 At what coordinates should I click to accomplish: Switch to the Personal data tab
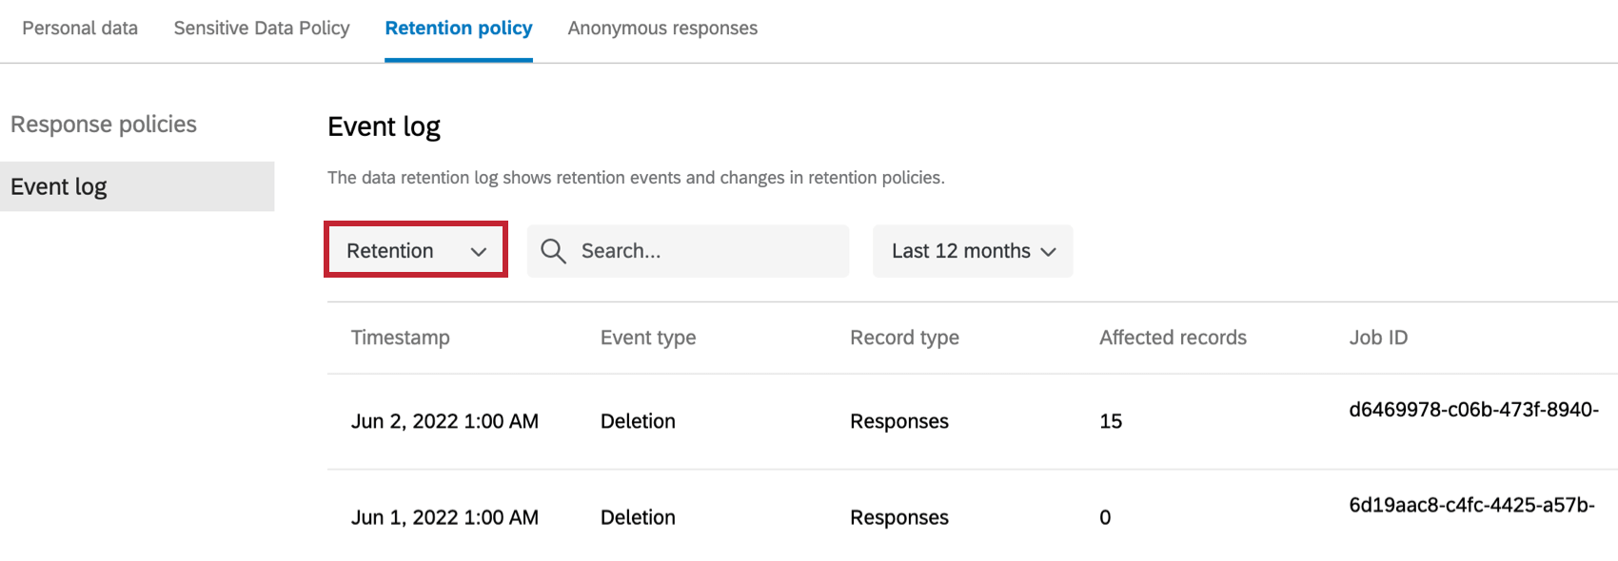pyautogui.click(x=80, y=29)
